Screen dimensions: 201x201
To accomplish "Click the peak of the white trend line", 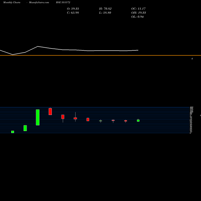I will coord(38,46).
